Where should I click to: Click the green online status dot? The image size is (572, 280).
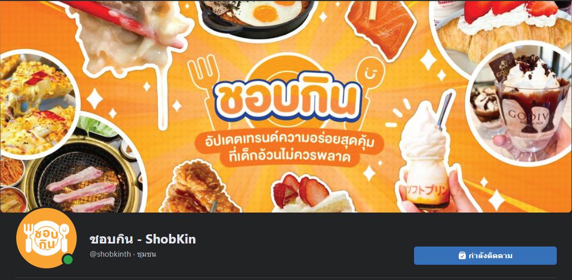pos(67,260)
